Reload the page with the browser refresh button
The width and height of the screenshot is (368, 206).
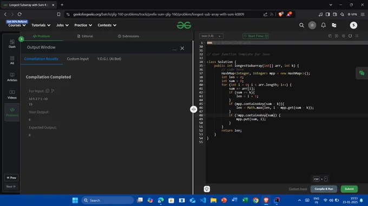tap(19, 14)
